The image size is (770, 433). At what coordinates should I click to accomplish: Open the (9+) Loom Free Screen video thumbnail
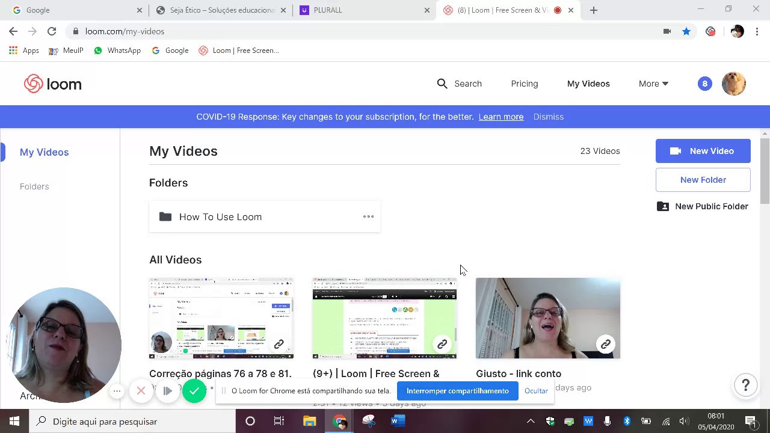(384, 318)
